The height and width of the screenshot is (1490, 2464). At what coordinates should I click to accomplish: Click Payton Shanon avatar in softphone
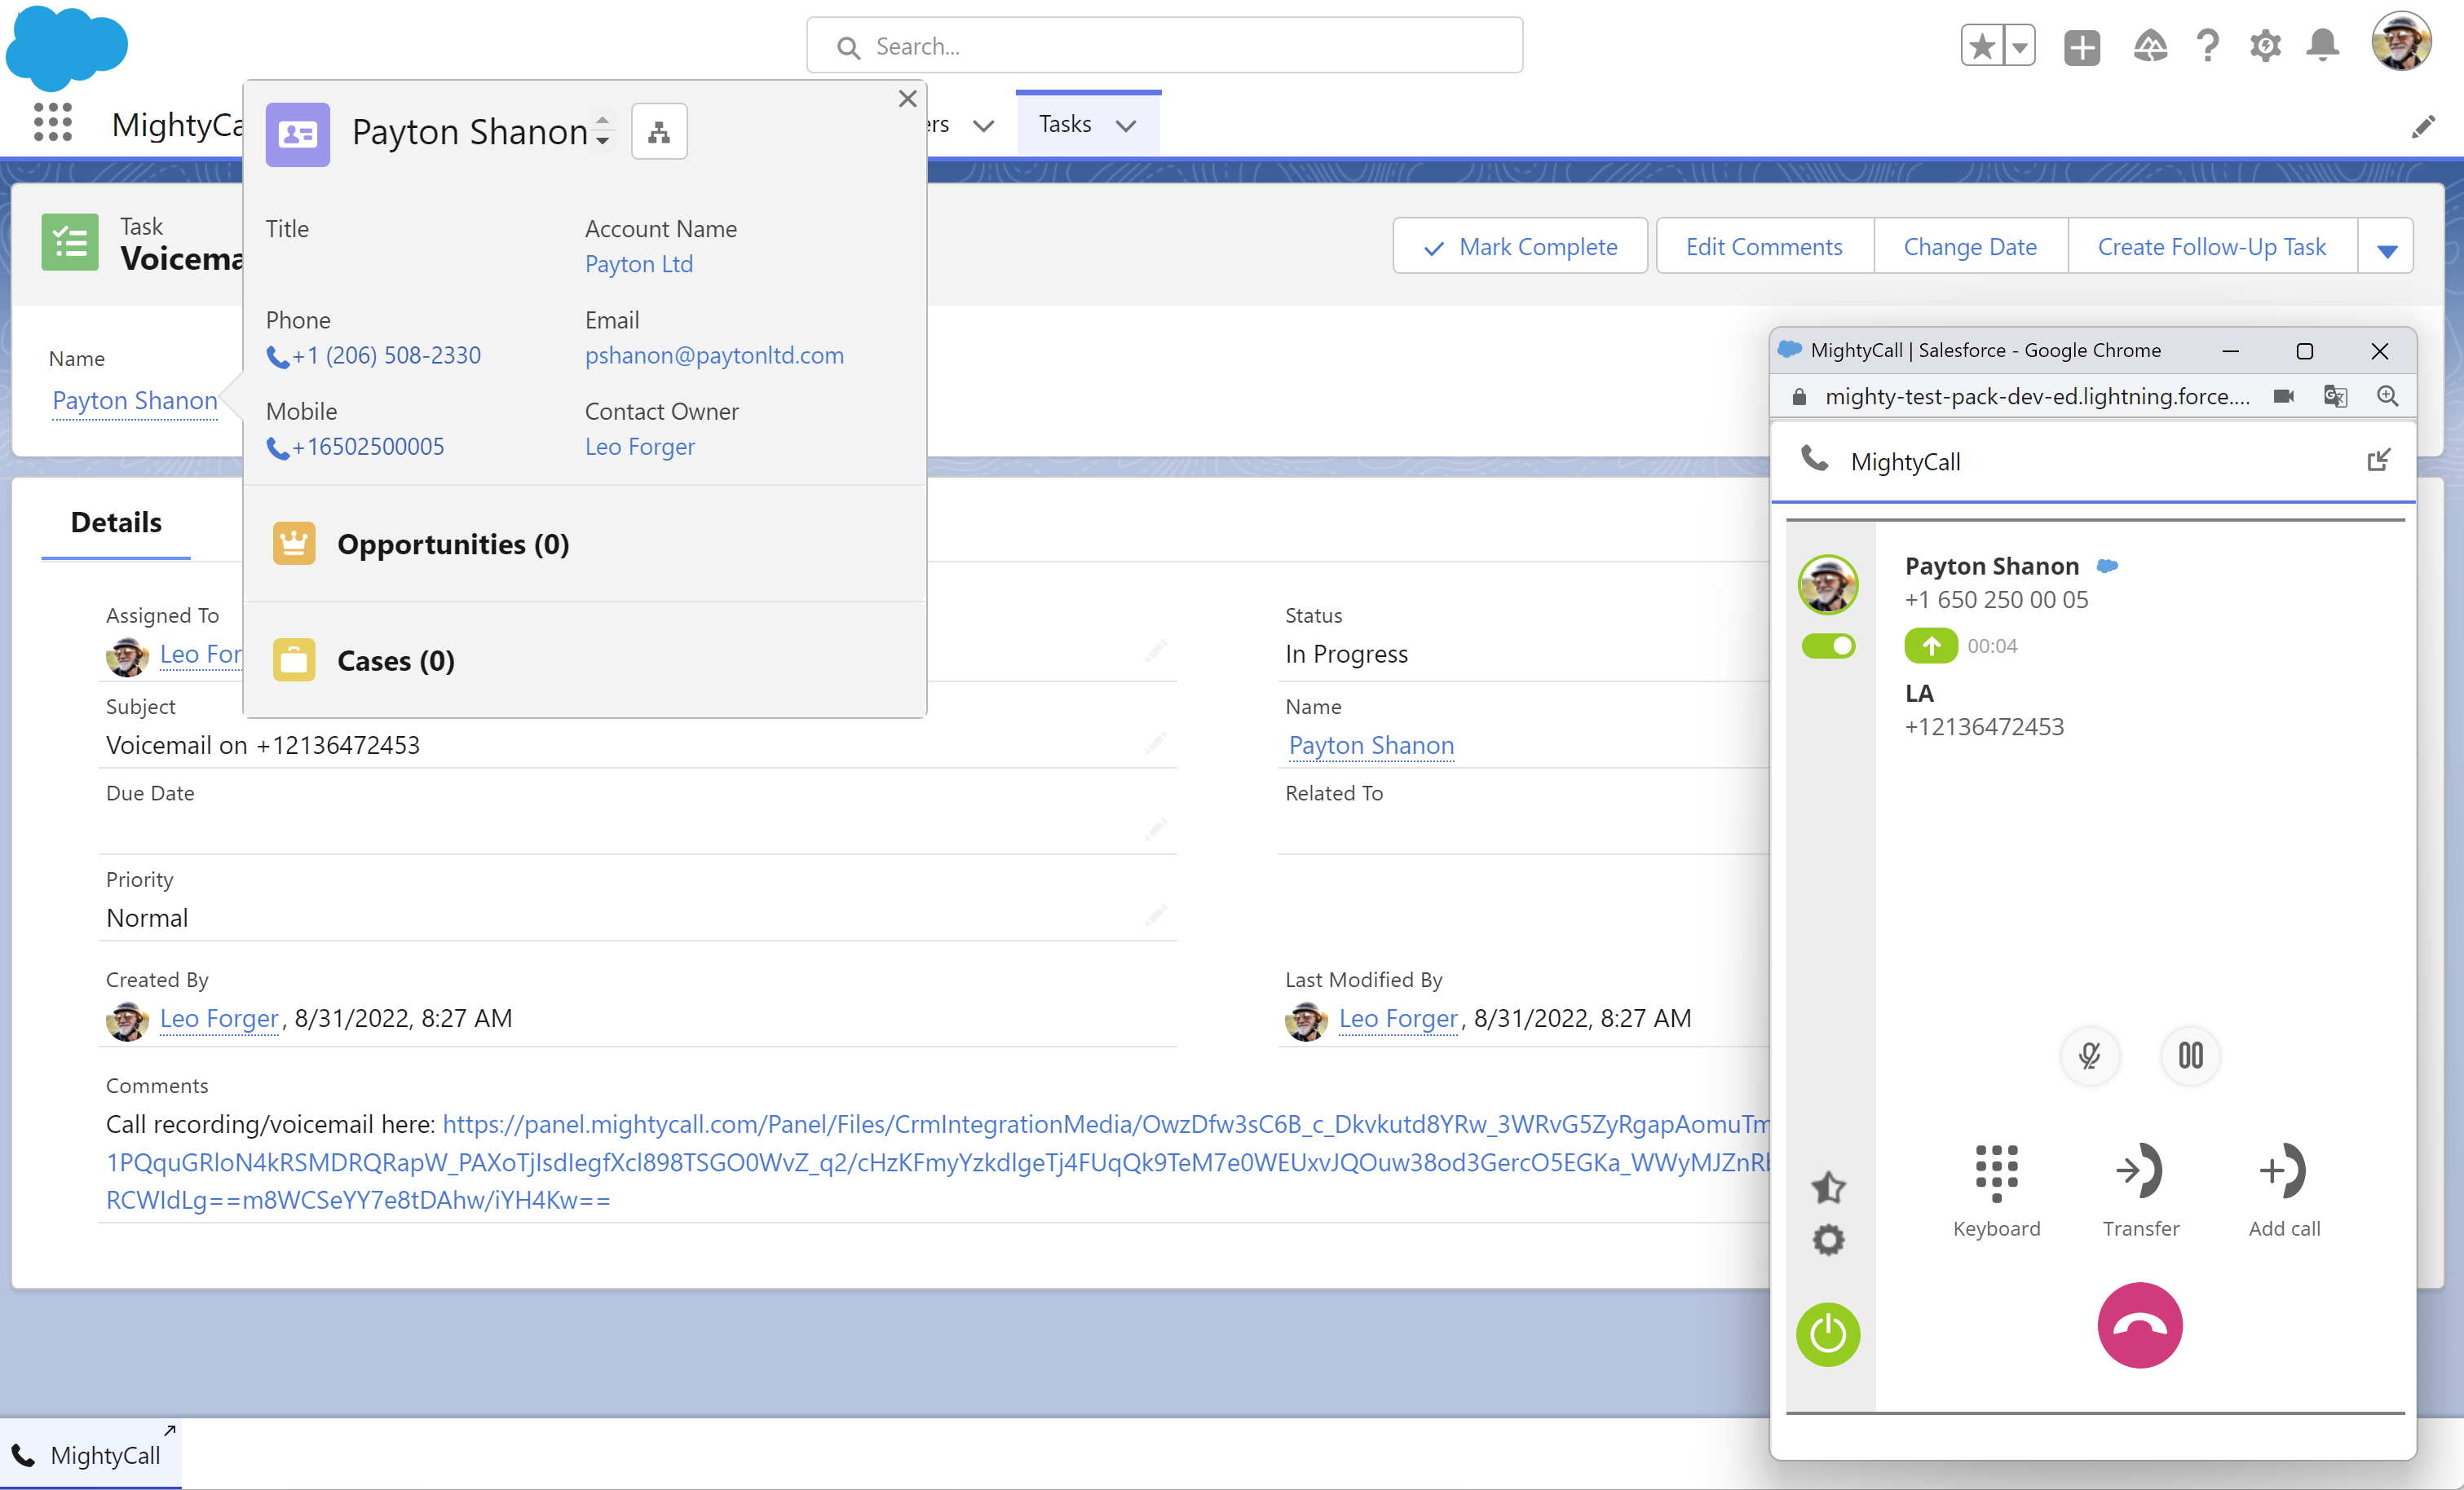pyautogui.click(x=1828, y=585)
